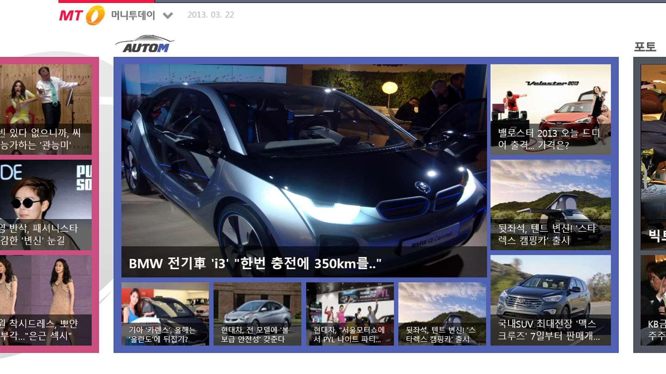Viewport: 666px width, 374px height.
Task: Click headline BMW 전기차 'i3' 한번 충전에 350km
Action: tap(255, 263)
